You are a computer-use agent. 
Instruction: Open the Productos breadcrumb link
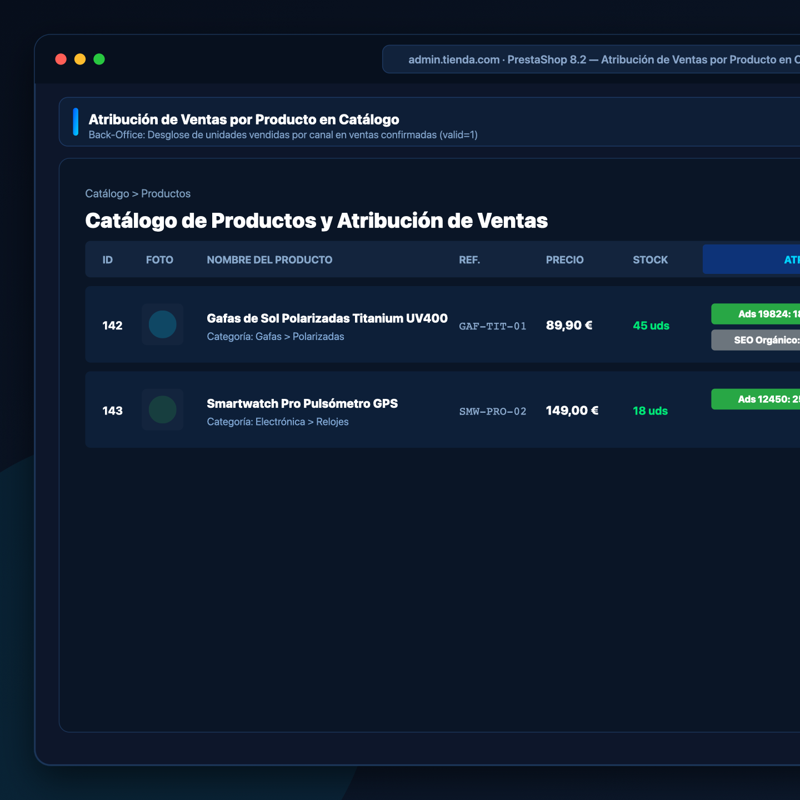(x=166, y=193)
